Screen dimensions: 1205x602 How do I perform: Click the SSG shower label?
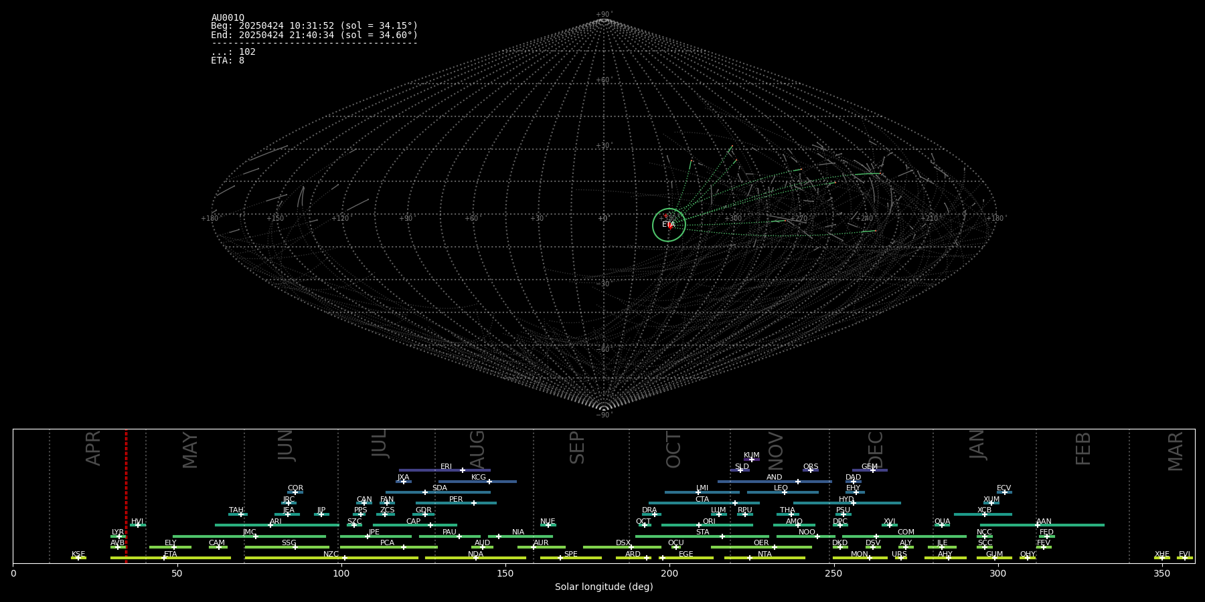click(x=289, y=543)
